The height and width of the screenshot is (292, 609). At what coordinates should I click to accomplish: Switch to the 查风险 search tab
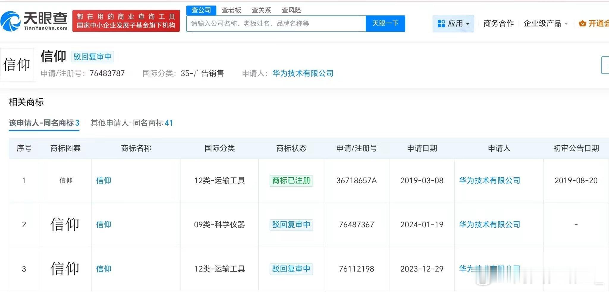coord(291,10)
